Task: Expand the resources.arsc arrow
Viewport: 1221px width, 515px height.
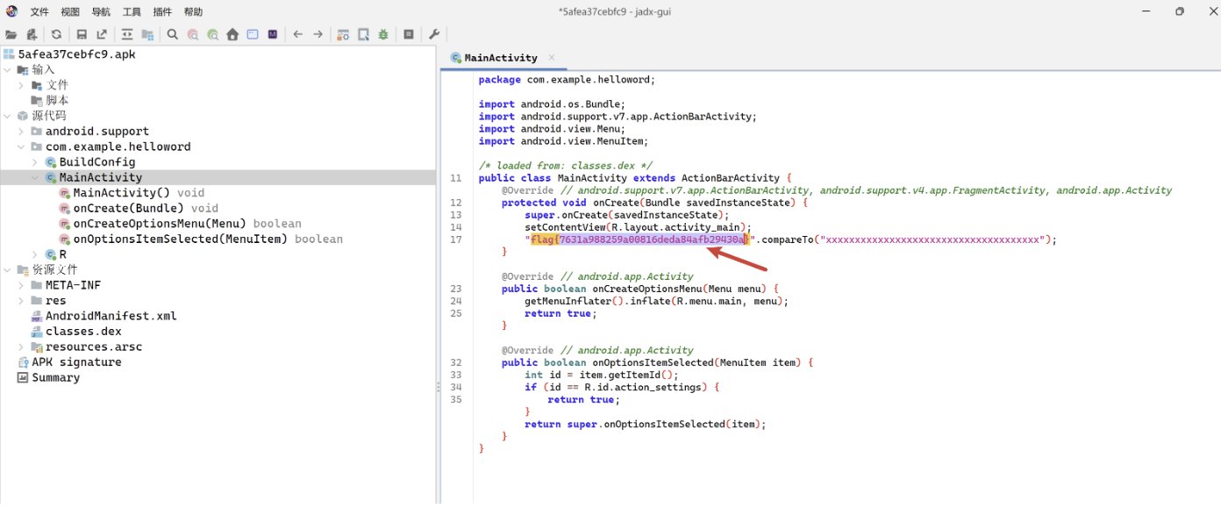Action: click(22, 347)
